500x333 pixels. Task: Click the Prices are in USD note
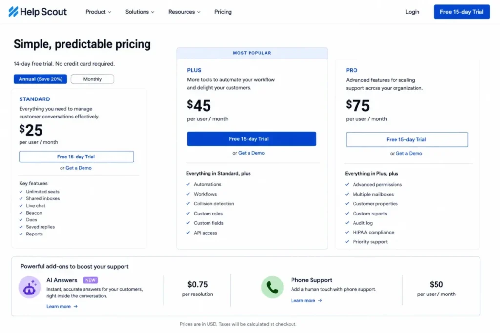[x=238, y=324]
